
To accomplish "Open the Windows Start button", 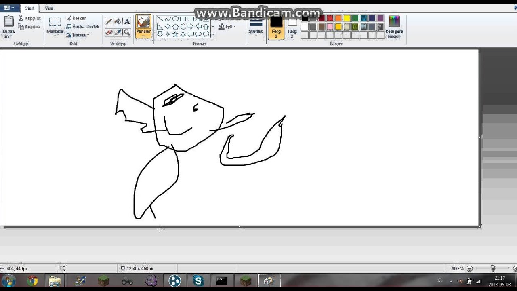I will pyautogui.click(x=8, y=280).
